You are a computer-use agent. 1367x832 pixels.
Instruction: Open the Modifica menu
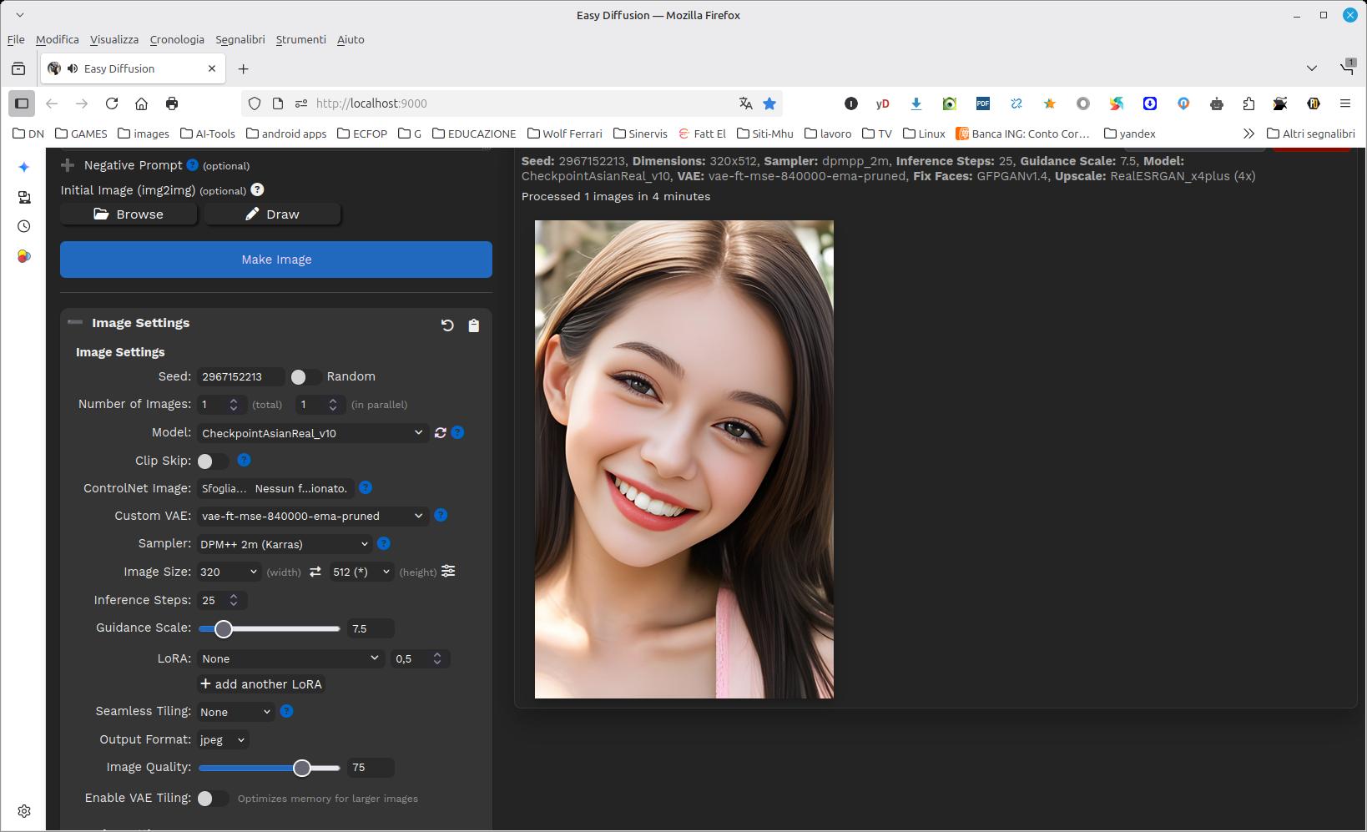pos(58,39)
